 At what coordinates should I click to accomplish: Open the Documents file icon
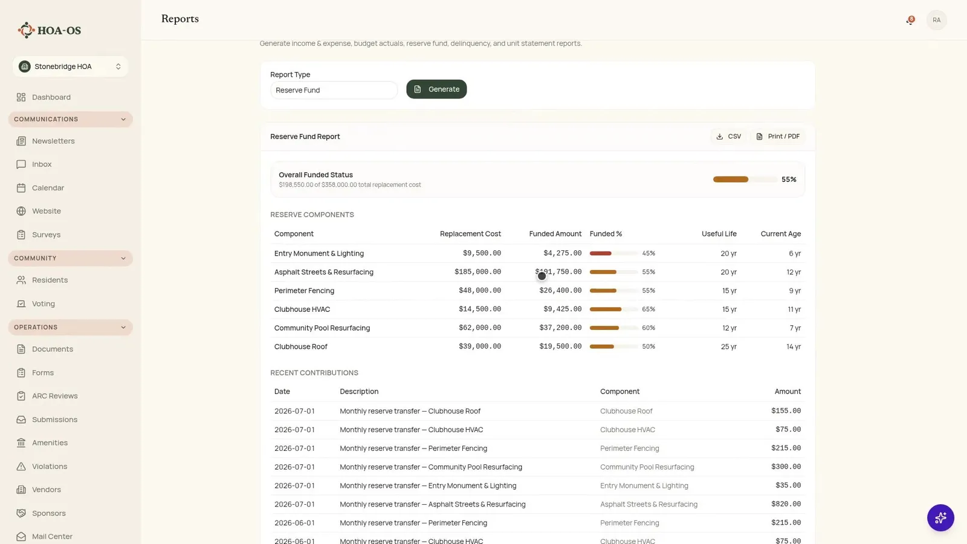(x=21, y=349)
